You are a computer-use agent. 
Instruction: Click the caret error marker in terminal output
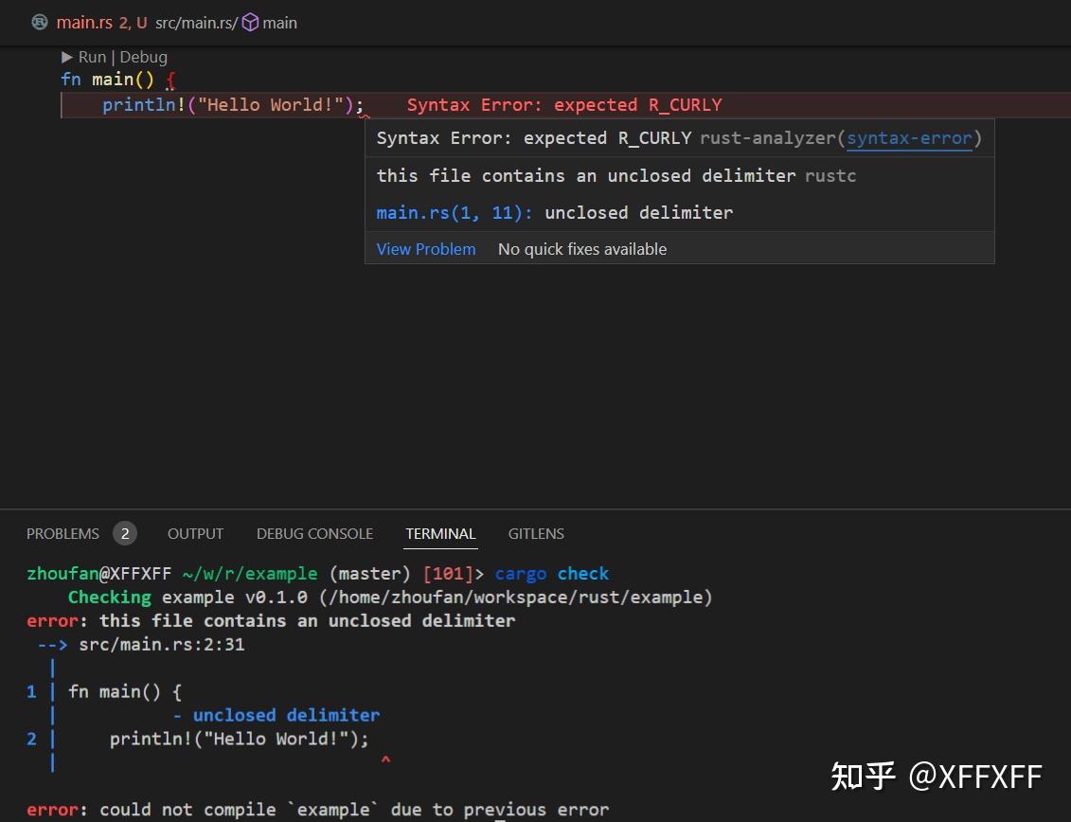pos(386,759)
